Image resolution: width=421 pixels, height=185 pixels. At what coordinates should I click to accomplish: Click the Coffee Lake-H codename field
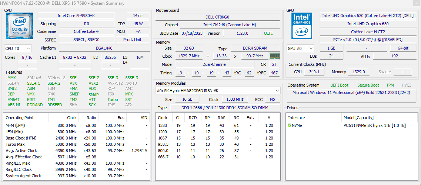pyautogui.click(x=86, y=31)
